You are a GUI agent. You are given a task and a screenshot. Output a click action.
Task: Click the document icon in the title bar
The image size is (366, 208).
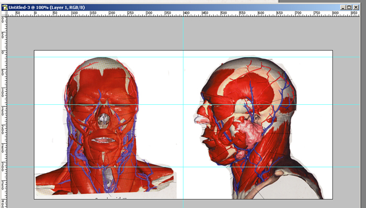pos(5,7)
